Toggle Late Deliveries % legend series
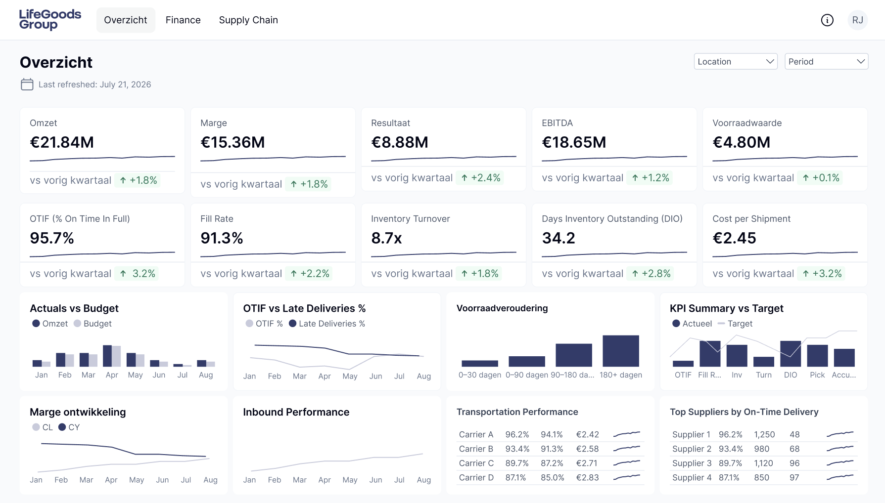 pos(327,324)
